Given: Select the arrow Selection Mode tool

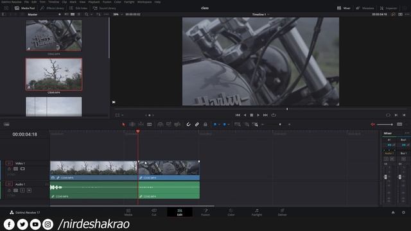Looking at the screenshot, I should tap(123, 124).
